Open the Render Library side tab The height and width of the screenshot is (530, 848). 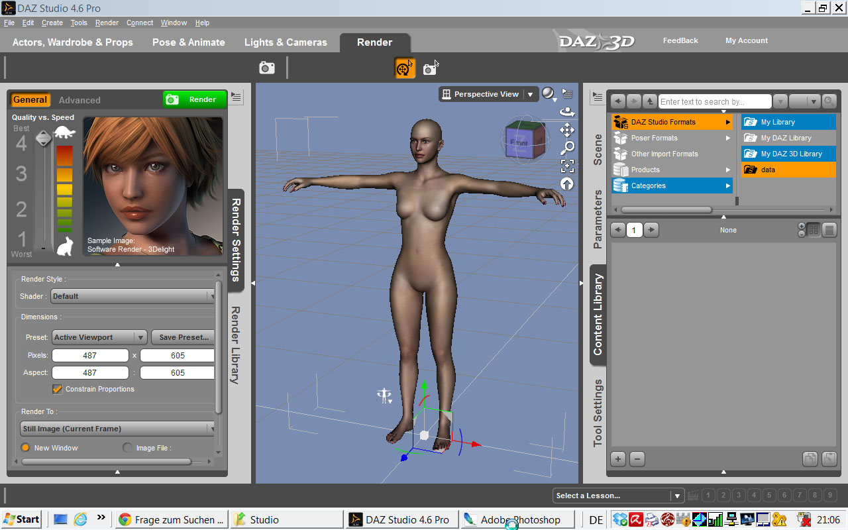point(235,345)
